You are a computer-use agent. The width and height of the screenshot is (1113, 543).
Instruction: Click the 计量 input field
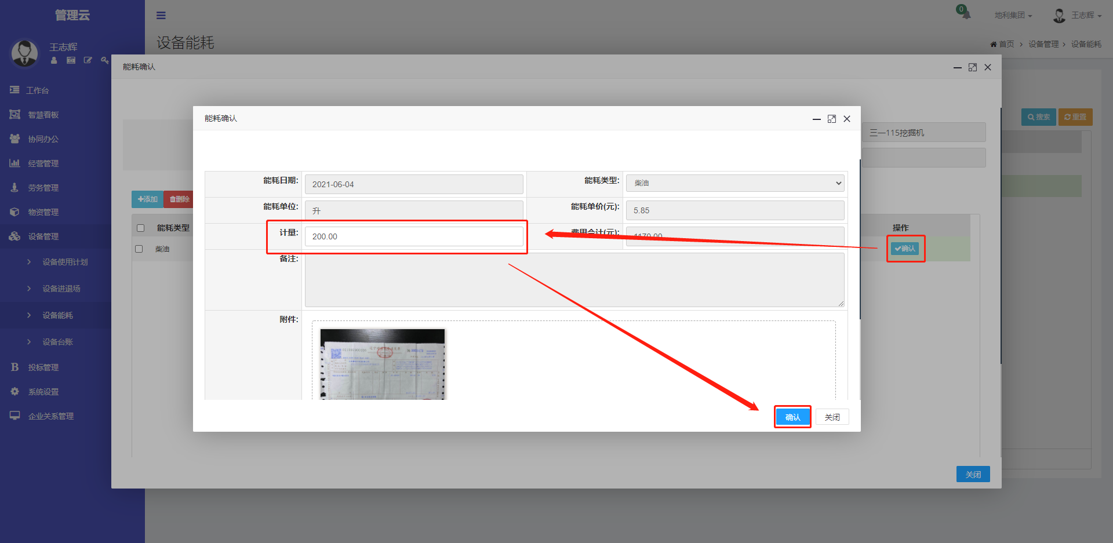pyautogui.click(x=414, y=236)
